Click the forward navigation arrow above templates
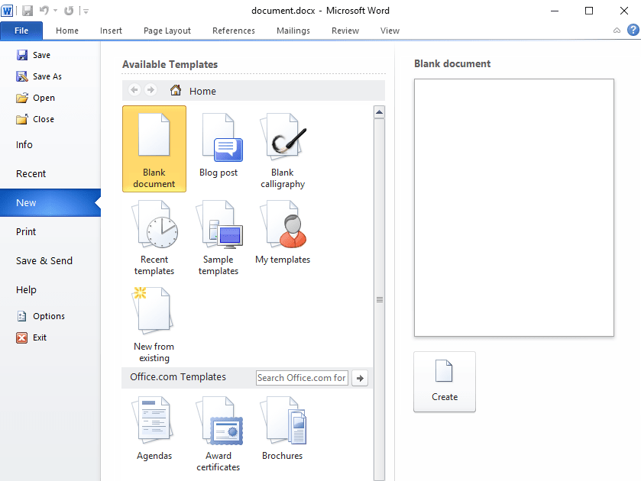This screenshot has height=481, width=641. pyautogui.click(x=151, y=89)
